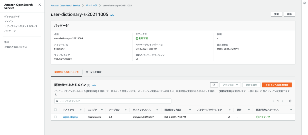Switch to 関連付けられたドメイン tab

[x=67, y=72]
